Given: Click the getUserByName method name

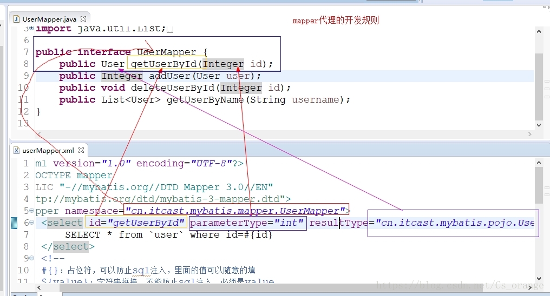Looking at the screenshot, I should pos(205,100).
